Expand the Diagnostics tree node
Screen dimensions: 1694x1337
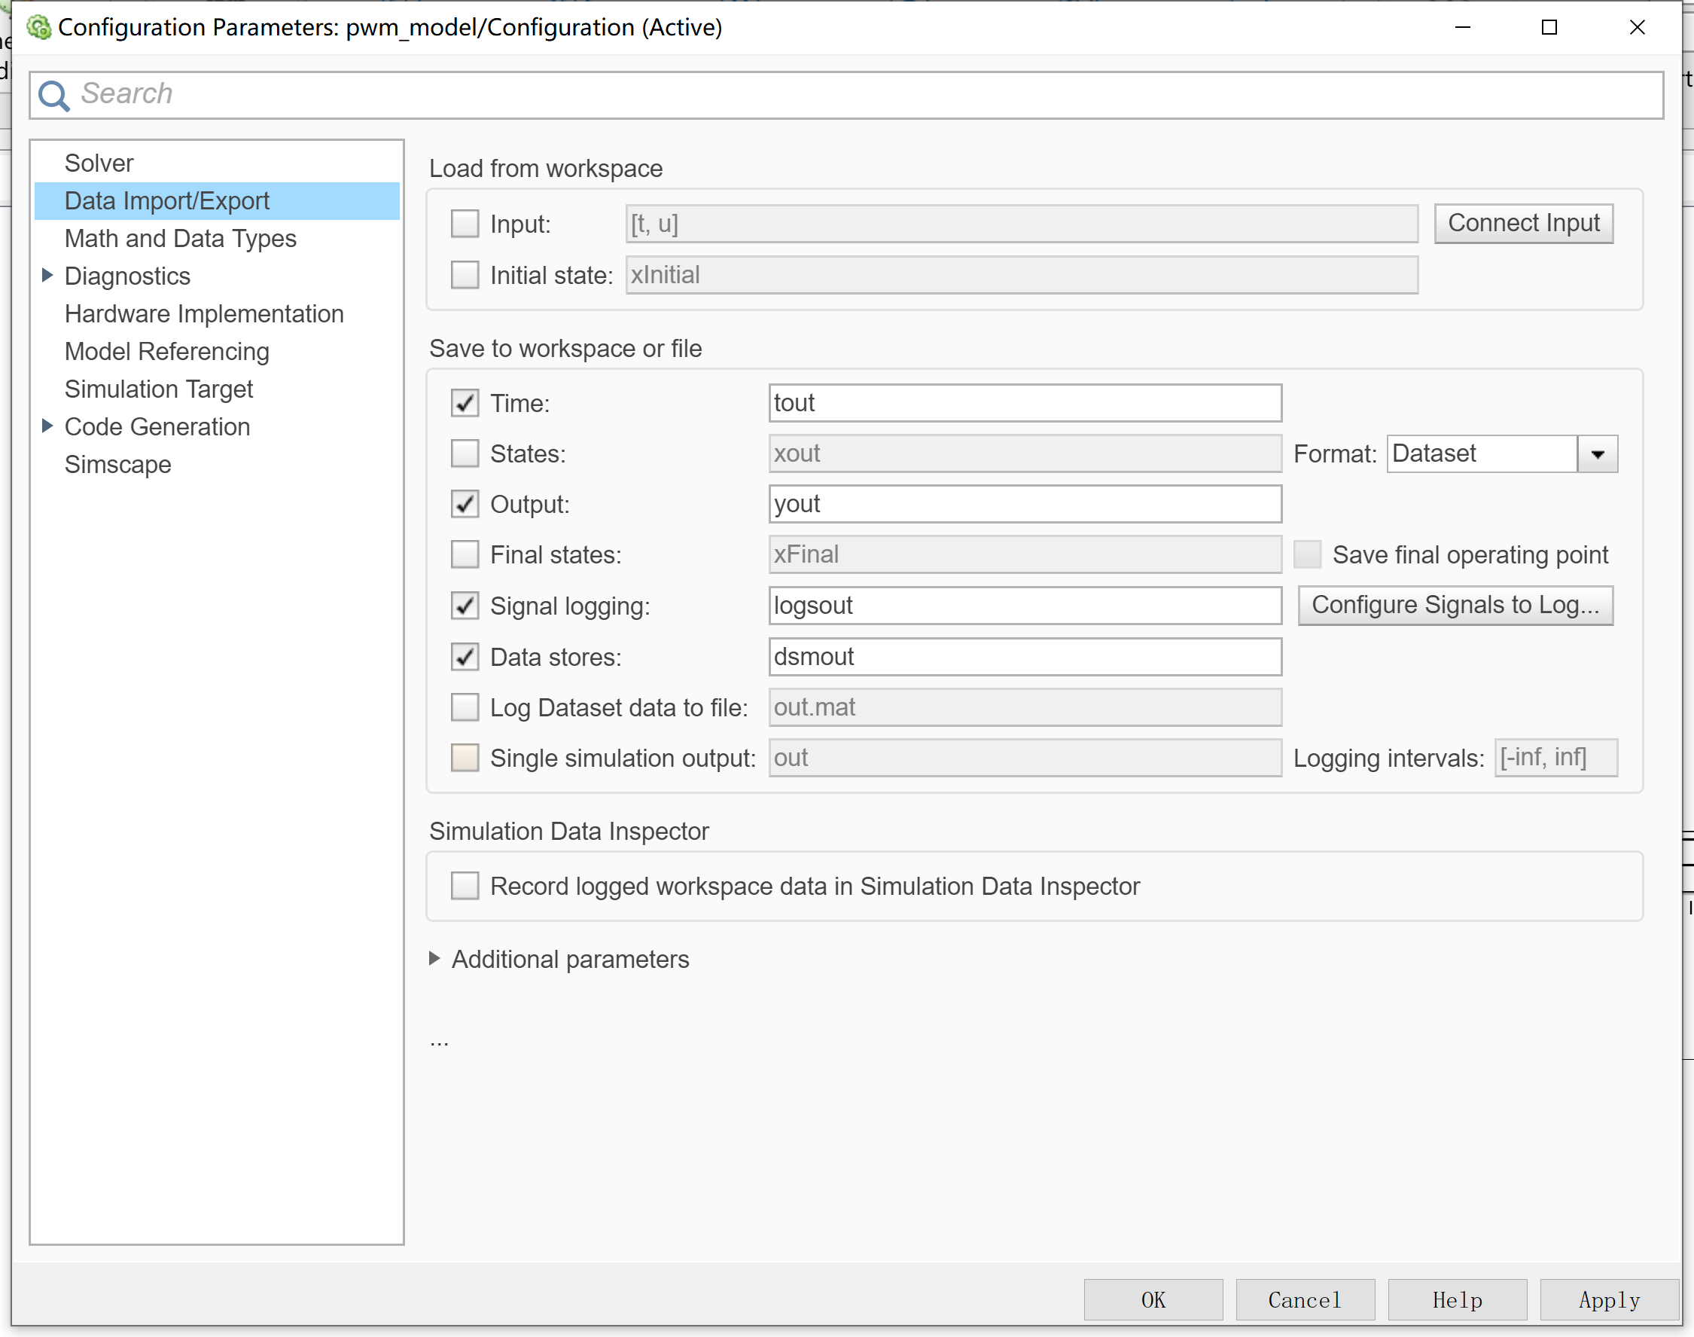tap(47, 275)
